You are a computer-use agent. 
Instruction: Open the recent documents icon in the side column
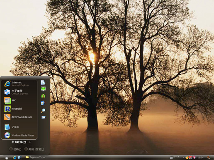43,82
